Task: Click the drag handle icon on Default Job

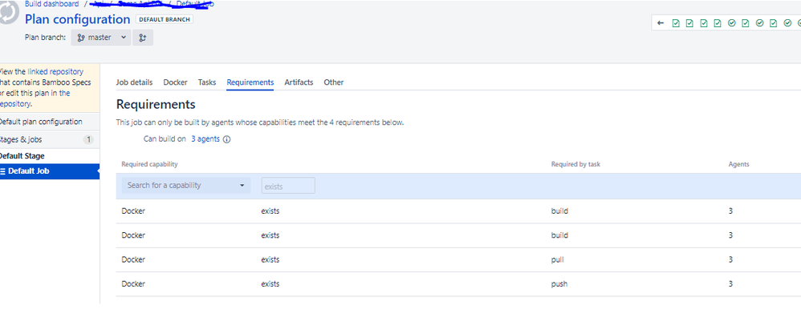Action: point(2,171)
